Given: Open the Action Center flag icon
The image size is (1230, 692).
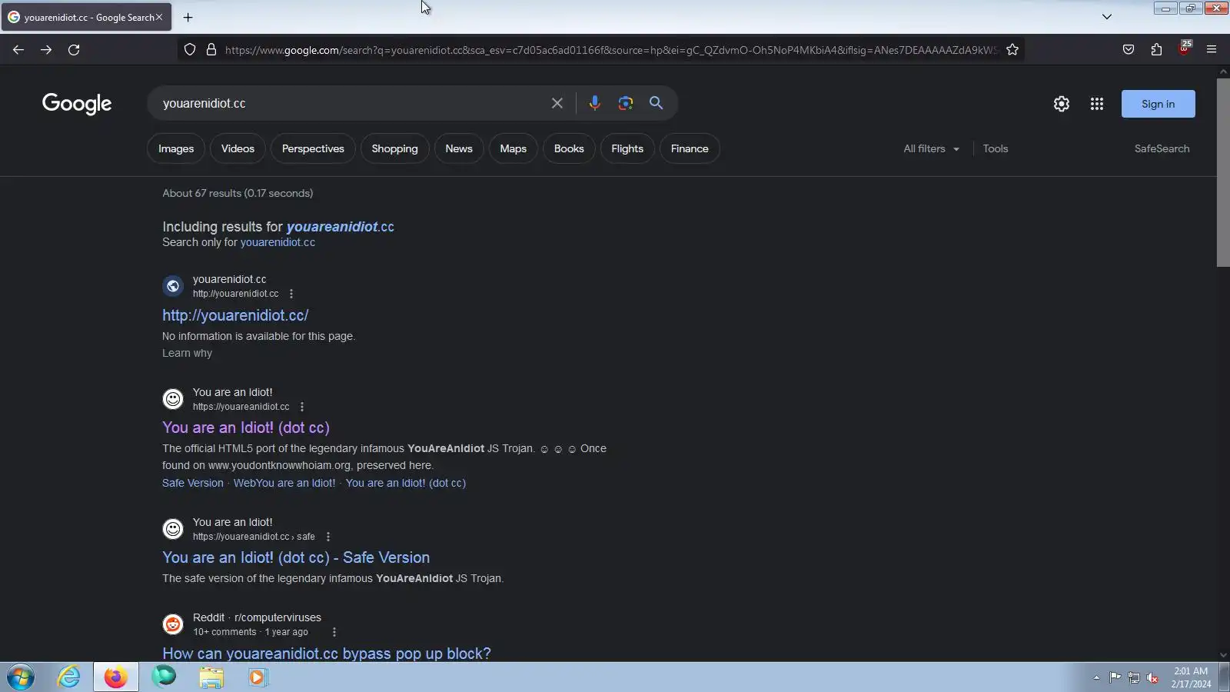Looking at the screenshot, I should [x=1115, y=677].
